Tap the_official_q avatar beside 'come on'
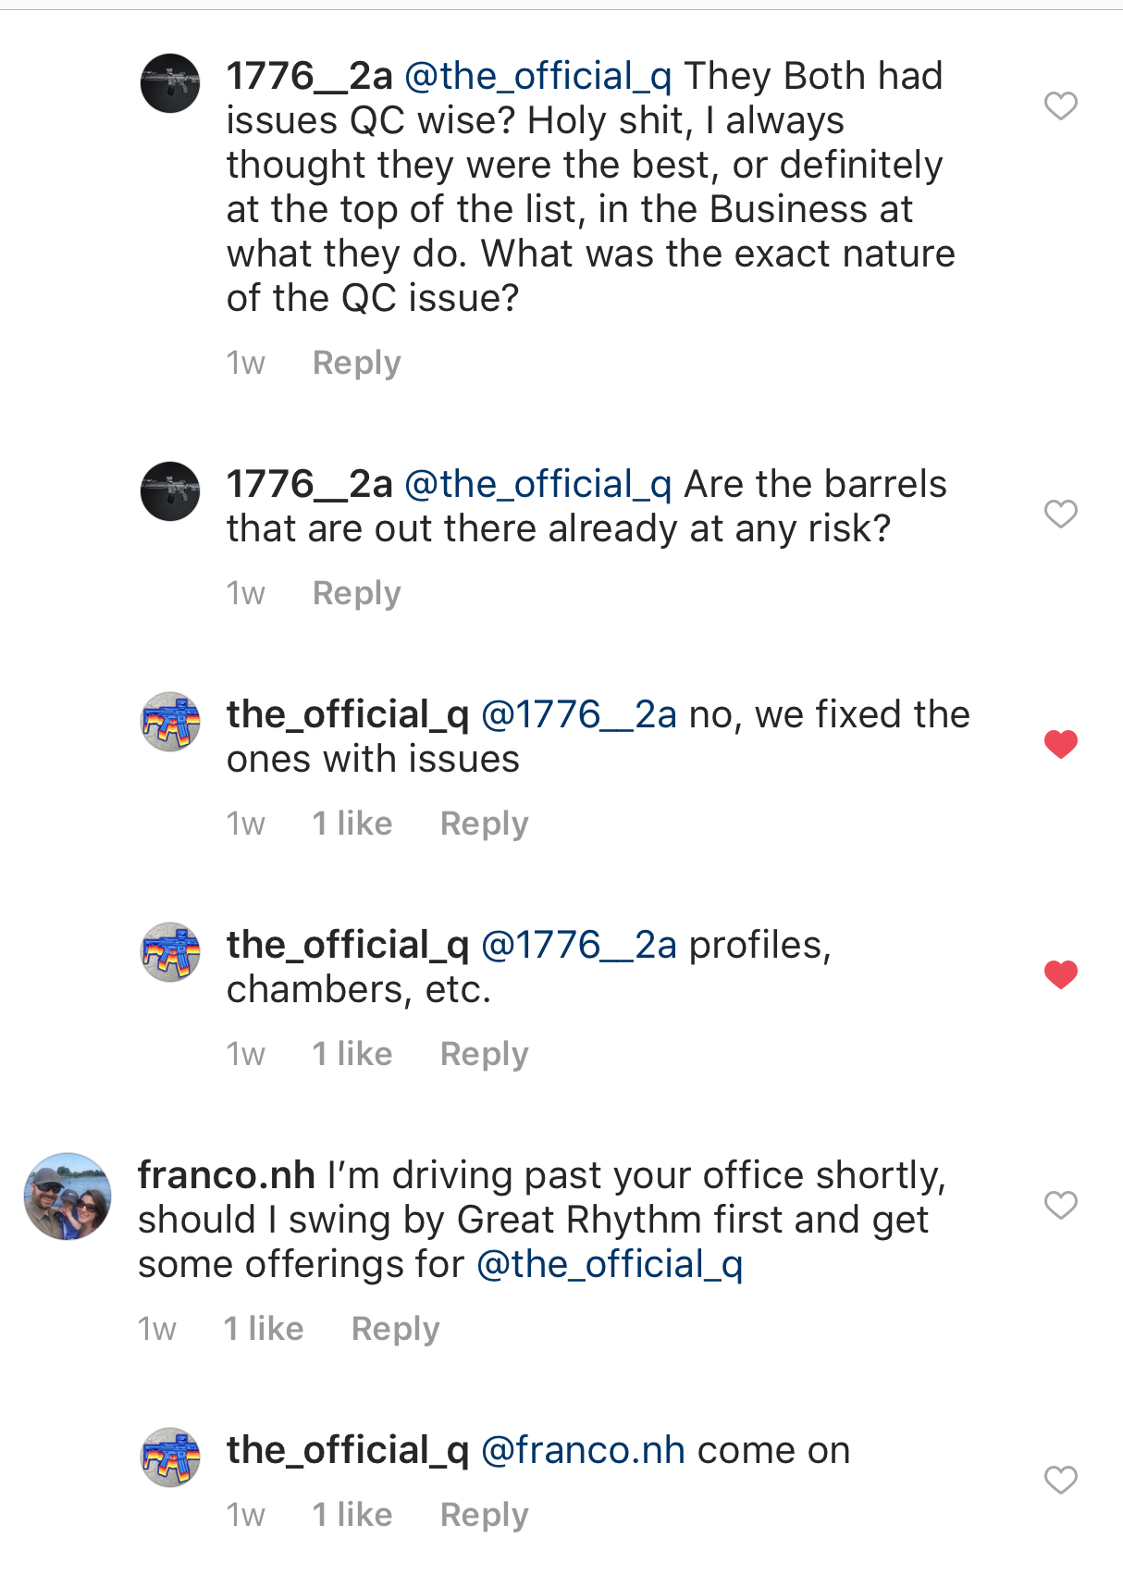 coord(170,1457)
